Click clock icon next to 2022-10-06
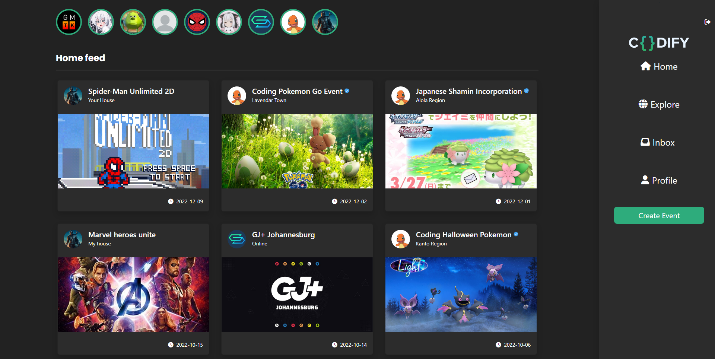 (x=498, y=344)
